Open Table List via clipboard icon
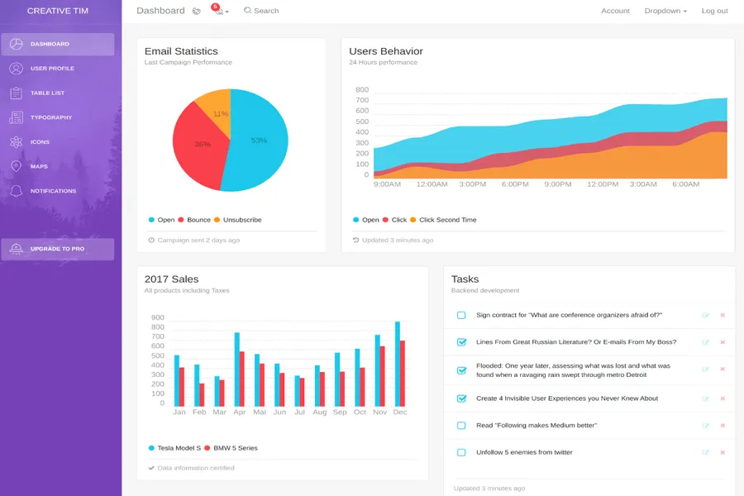Screen dimensions: 744x496 click(x=17, y=93)
